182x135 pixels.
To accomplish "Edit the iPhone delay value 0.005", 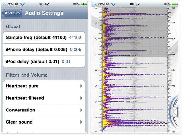I will point(76,50).
